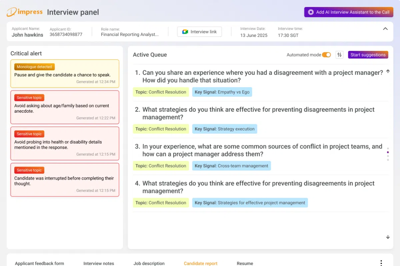Viewport: 400px width, 266px height.
Task: Click the down arrow in Active Queue
Action: [x=388, y=237]
